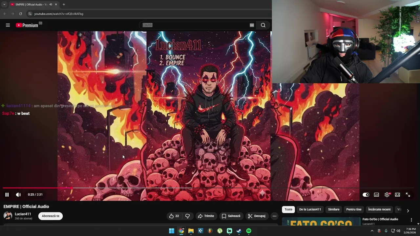Image resolution: width=420 pixels, height=236 pixels.
Task: Select the Toate filter chip
Action: [288, 209]
